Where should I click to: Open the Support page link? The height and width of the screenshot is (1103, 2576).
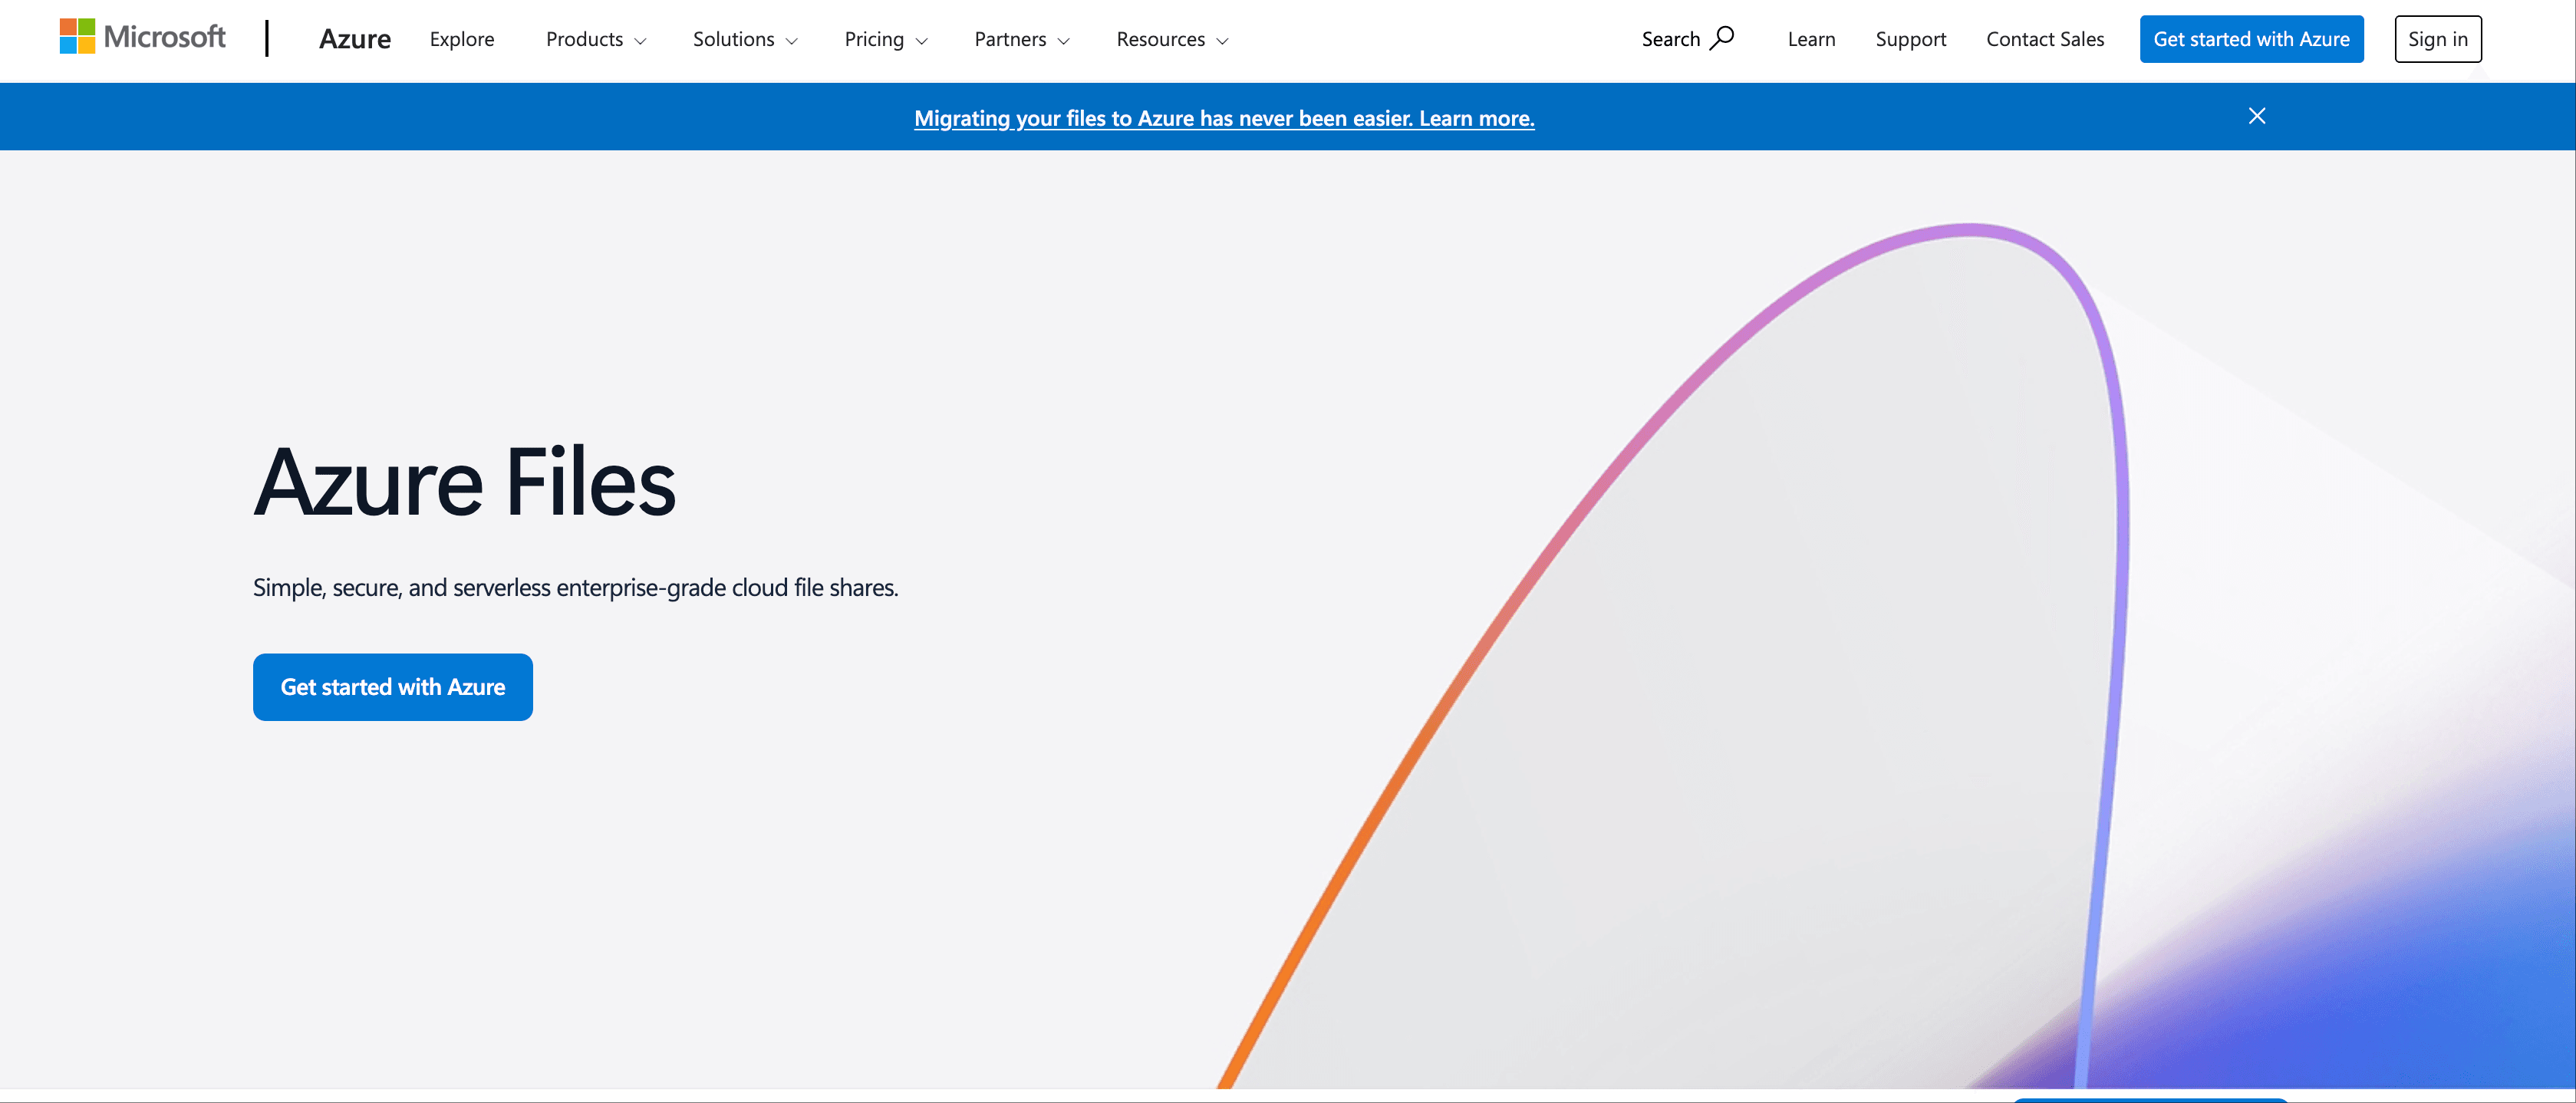1909,39
